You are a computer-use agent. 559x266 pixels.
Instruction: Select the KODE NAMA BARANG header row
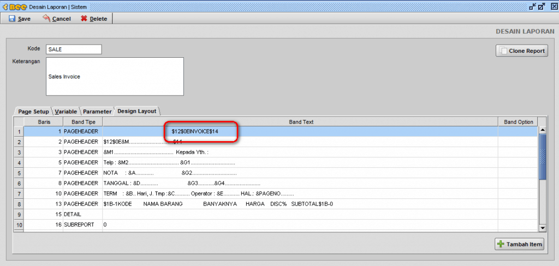[x=300, y=204]
